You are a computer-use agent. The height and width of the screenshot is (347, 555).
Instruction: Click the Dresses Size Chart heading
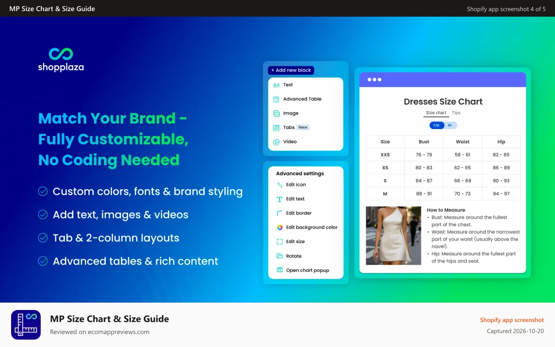[443, 102]
